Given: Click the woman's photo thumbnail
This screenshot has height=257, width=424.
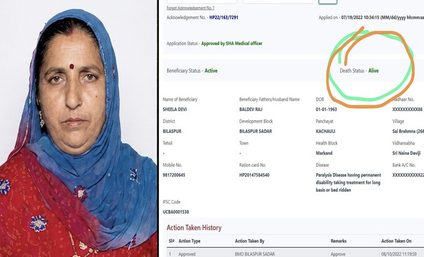Looking at the screenshot, I should (x=78, y=129).
